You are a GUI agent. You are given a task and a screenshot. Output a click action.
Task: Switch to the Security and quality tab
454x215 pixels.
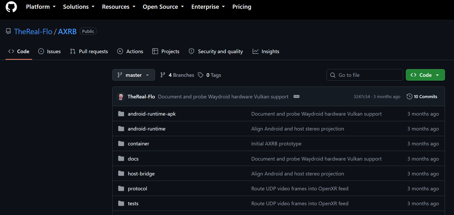(x=216, y=51)
